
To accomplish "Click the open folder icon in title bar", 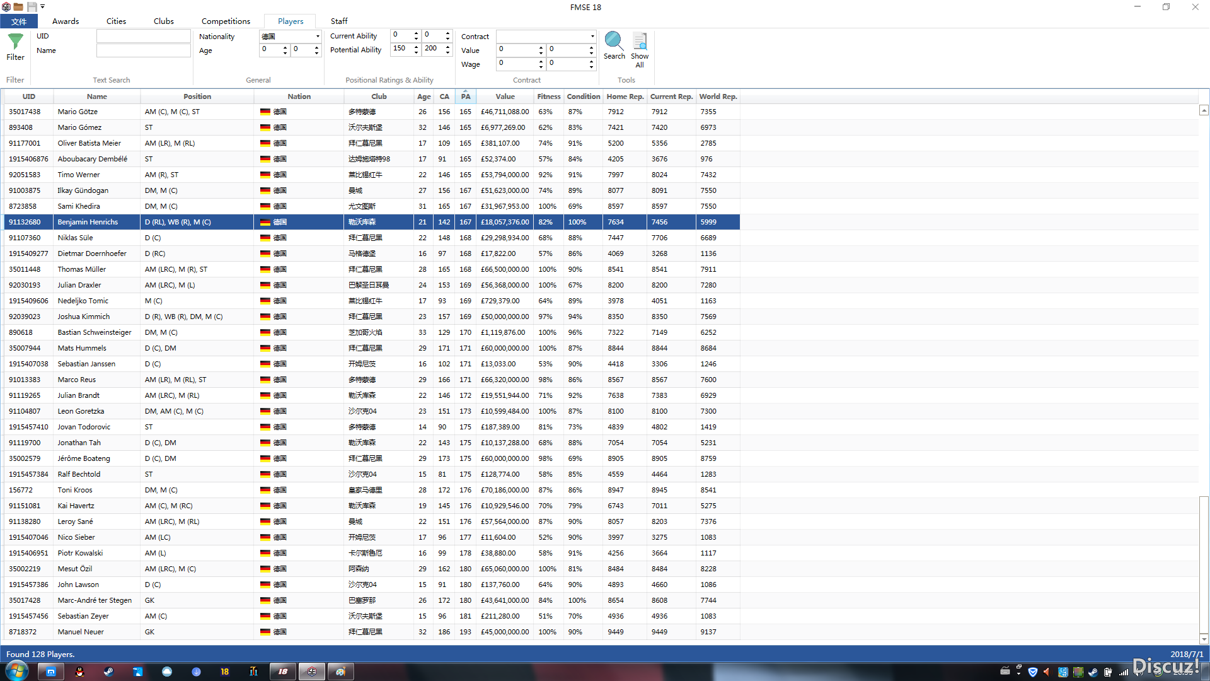I will (x=19, y=7).
